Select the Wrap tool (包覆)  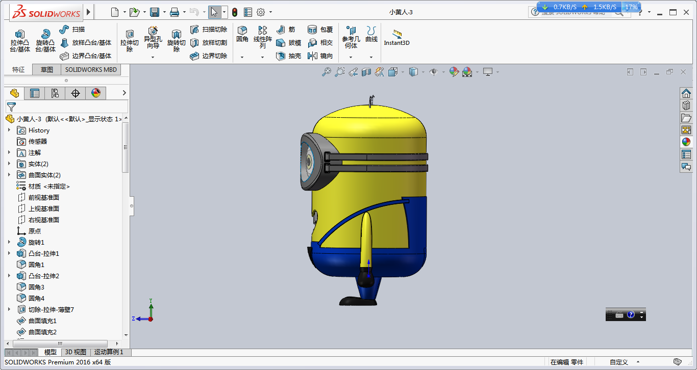pos(320,30)
